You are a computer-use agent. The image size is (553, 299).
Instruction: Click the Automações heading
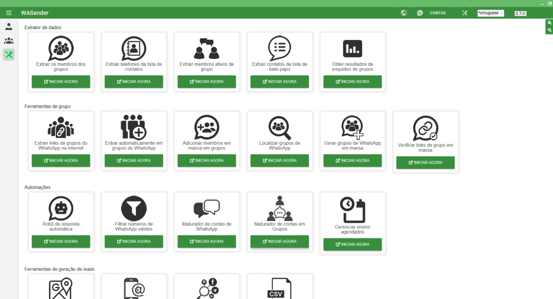coord(38,187)
